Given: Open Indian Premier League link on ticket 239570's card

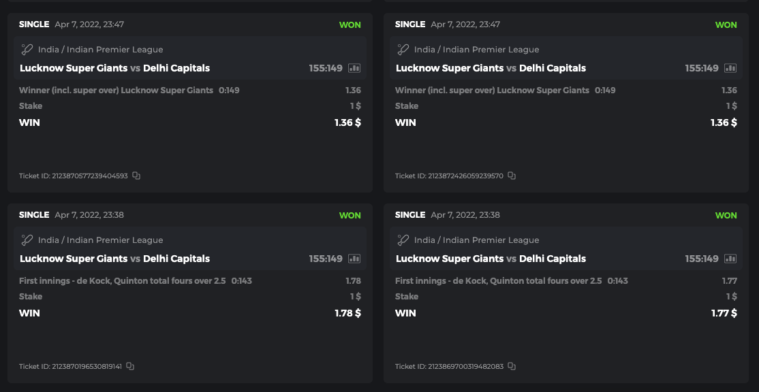Looking at the screenshot, I should pos(476,50).
